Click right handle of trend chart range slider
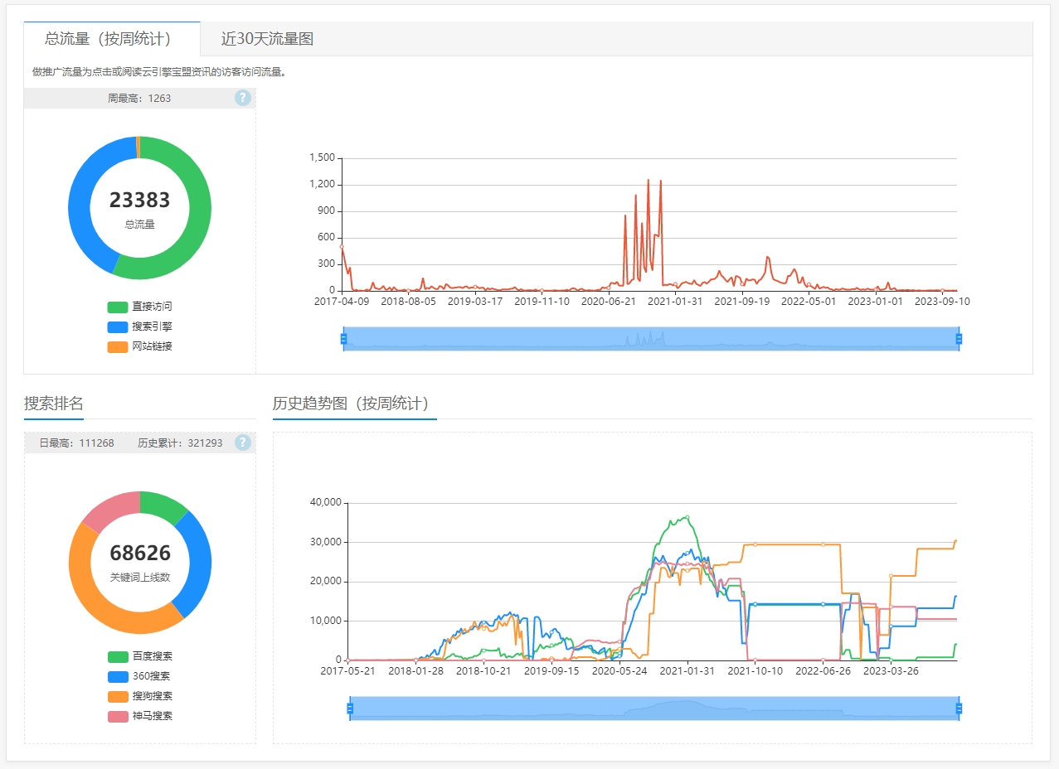 pyautogui.click(x=959, y=709)
